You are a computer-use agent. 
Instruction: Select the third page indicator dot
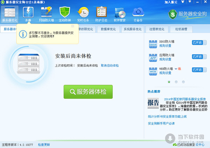pos(183,82)
